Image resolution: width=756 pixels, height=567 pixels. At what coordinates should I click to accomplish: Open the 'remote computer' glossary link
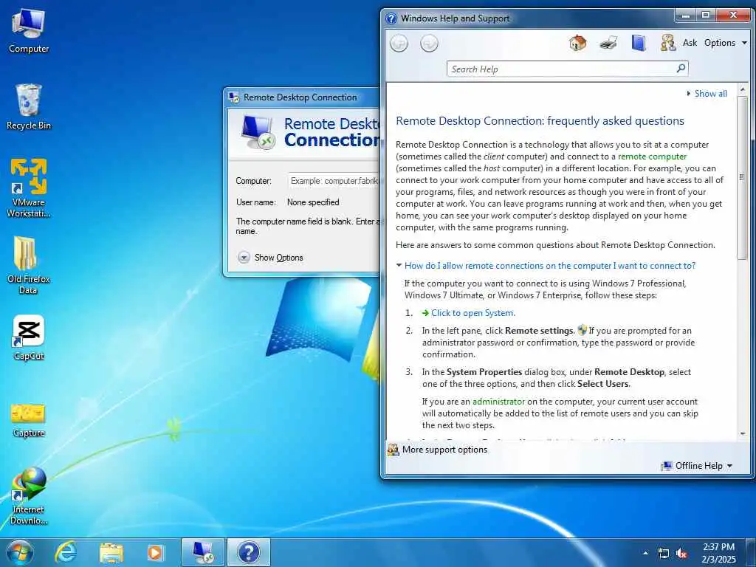(652, 157)
